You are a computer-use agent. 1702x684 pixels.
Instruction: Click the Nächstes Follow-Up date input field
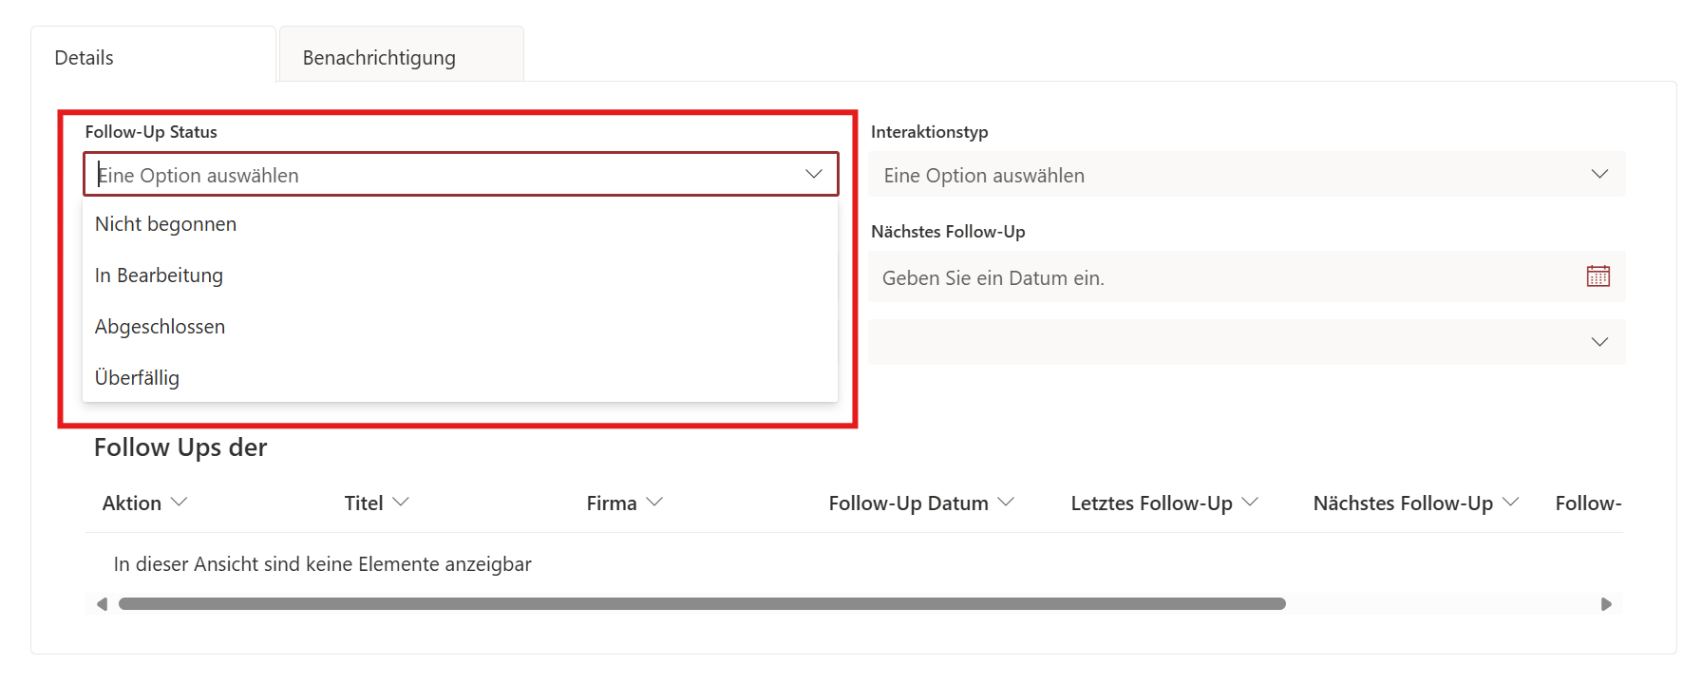[x=1225, y=277]
